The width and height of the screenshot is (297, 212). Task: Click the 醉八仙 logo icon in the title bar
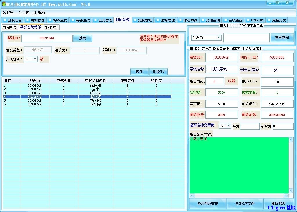[x=3, y=3]
